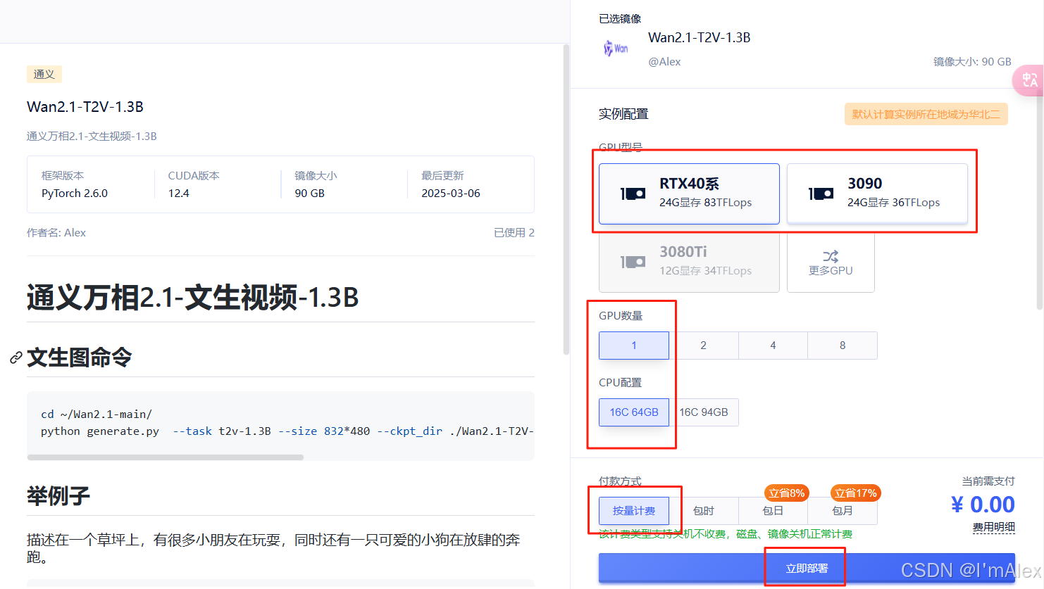
Task: Click the grayed-out 3080Ti GPU icon
Action: [633, 261]
